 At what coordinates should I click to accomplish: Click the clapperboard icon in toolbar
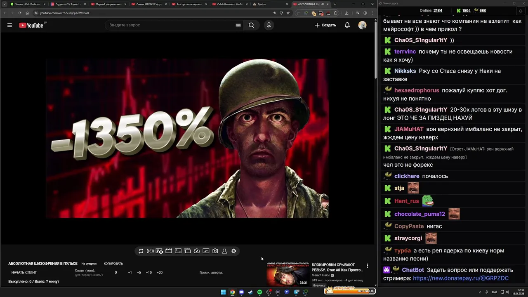coord(169,251)
